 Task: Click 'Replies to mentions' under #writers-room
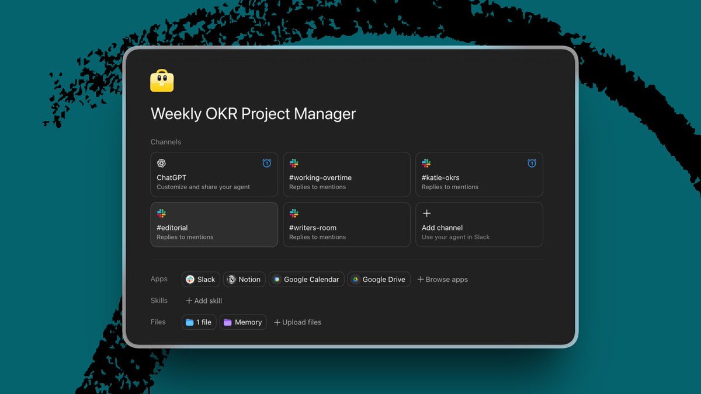(x=317, y=238)
